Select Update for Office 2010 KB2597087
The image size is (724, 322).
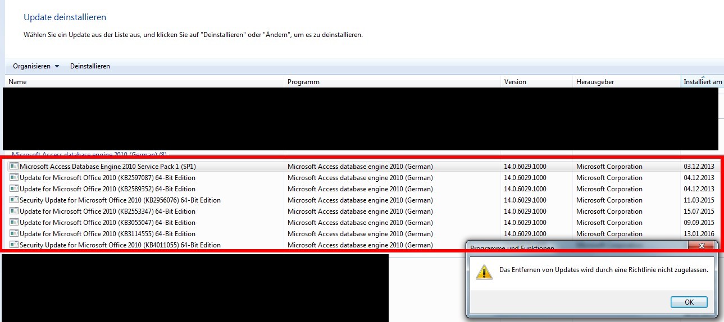pyautogui.click(x=107, y=178)
